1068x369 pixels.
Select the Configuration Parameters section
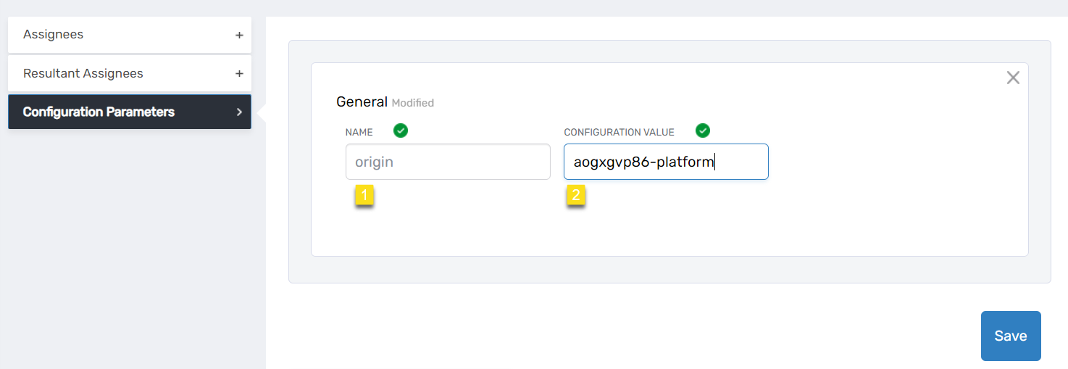point(99,112)
